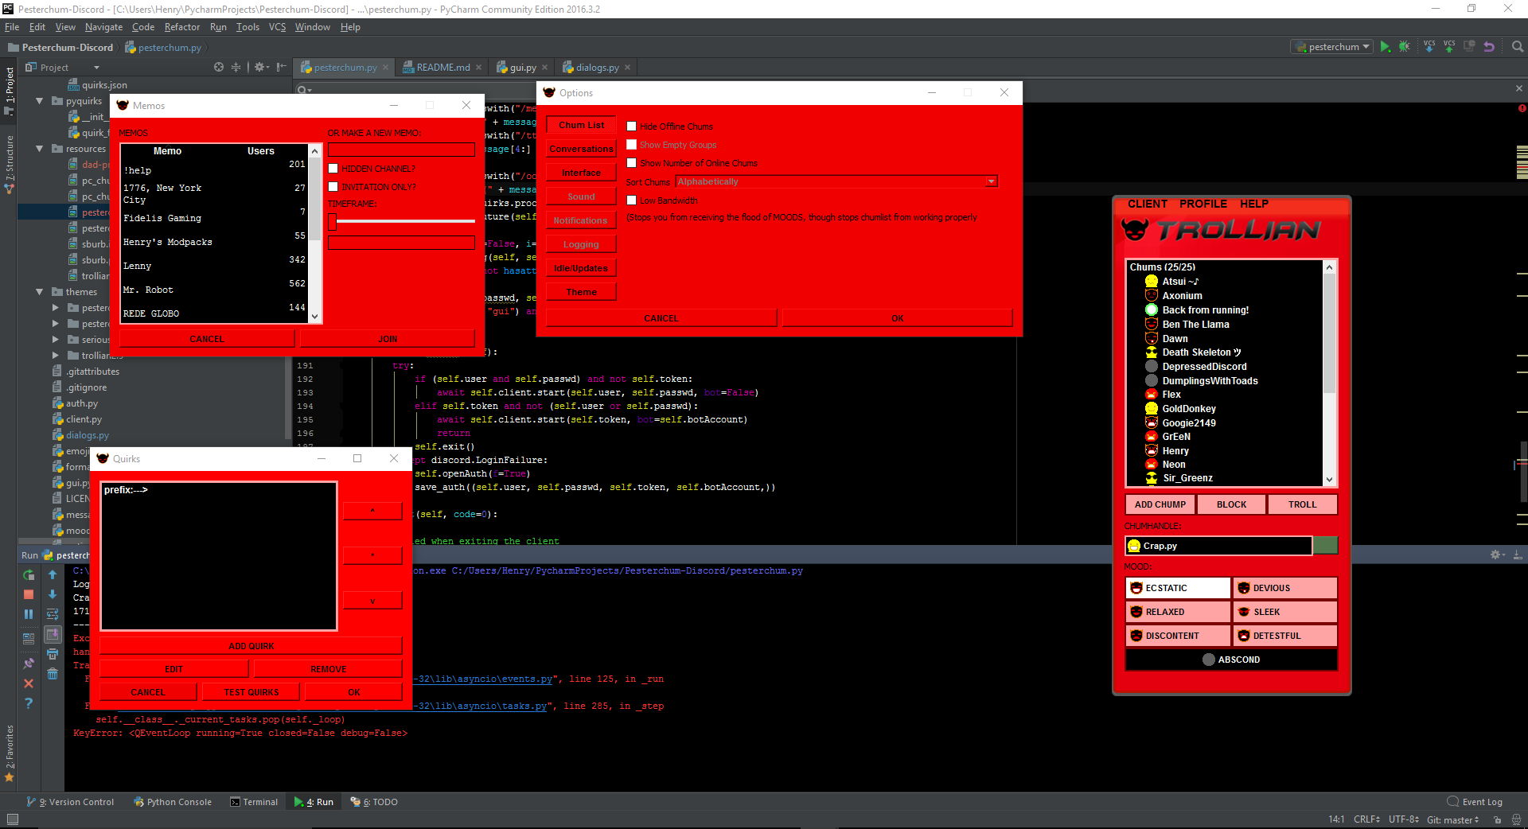Click TEST QUIRKS button
1528x829 pixels.
[251, 692]
